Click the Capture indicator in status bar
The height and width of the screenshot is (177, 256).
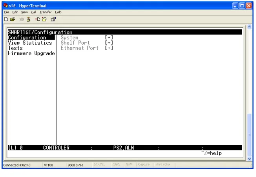[144, 164]
